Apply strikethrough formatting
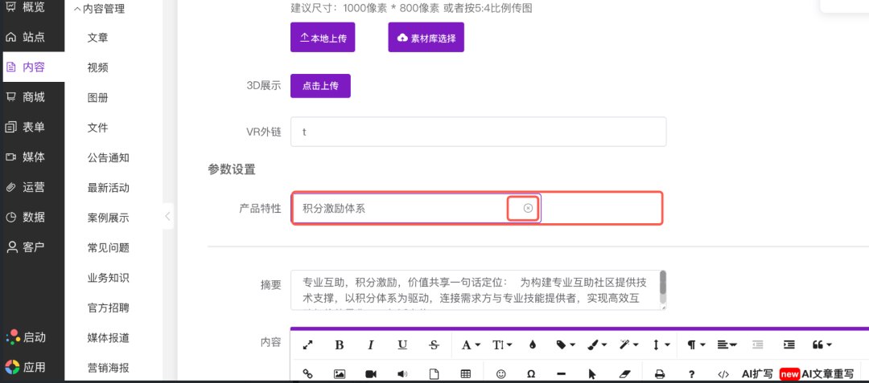 (434, 345)
